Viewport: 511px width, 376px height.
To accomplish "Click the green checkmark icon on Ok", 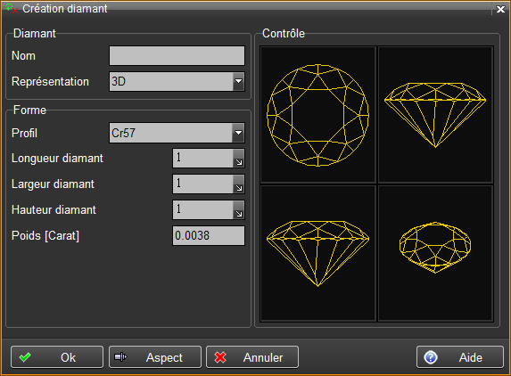I will tap(25, 357).
